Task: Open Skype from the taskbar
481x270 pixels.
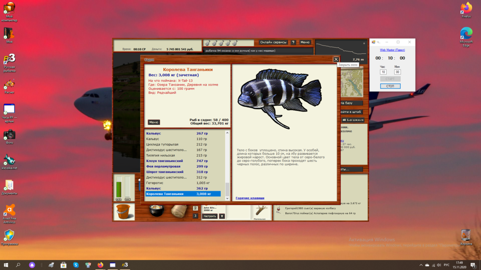Action: pos(76,265)
